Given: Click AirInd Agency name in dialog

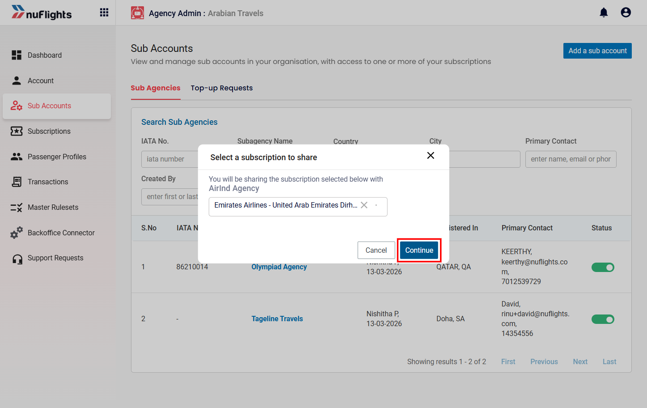Looking at the screenshot, I should click(x=234, y=188).
